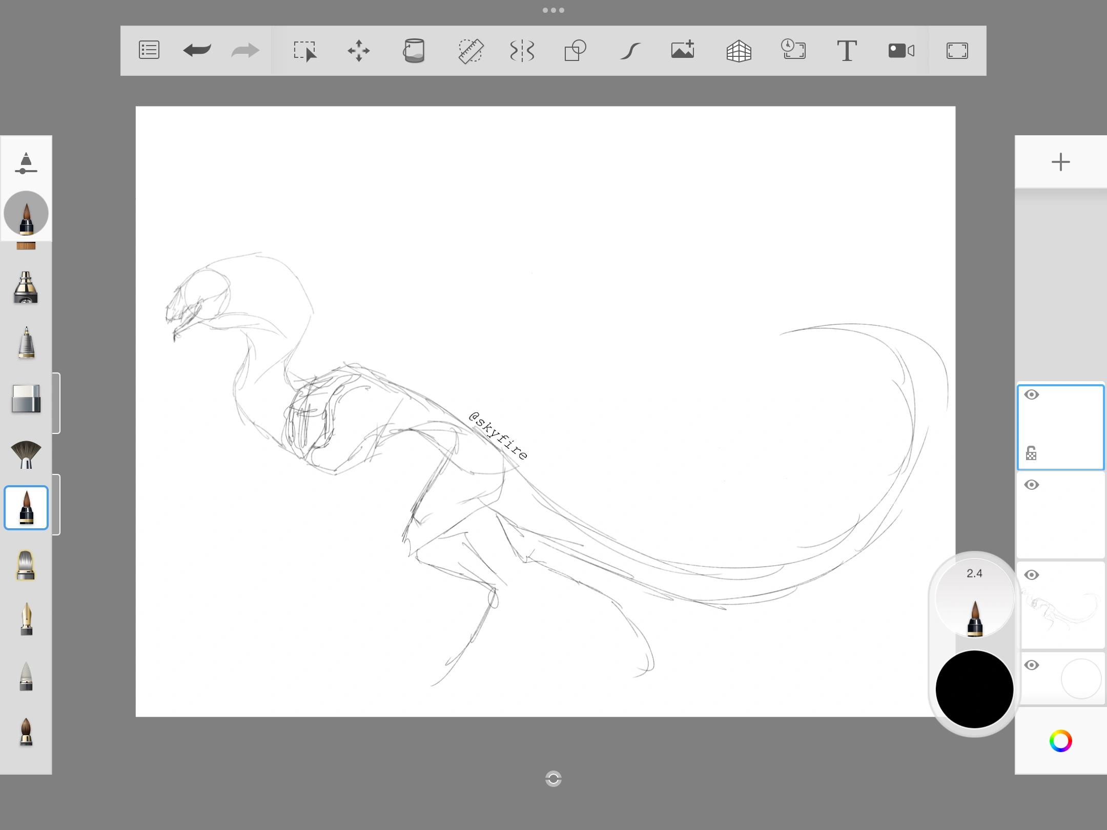Open the Time-lapse recording tool
1107x830 pixels.
point(793,50)
